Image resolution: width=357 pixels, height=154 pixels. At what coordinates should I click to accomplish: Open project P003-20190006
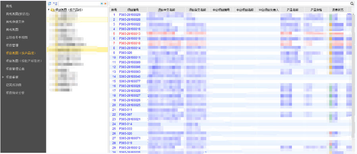click(130, 67)
